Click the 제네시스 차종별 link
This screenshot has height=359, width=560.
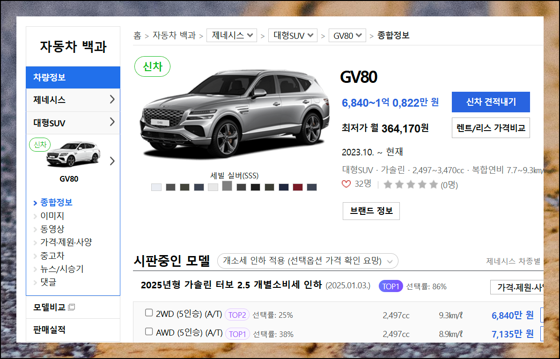[x=513, y=261]
